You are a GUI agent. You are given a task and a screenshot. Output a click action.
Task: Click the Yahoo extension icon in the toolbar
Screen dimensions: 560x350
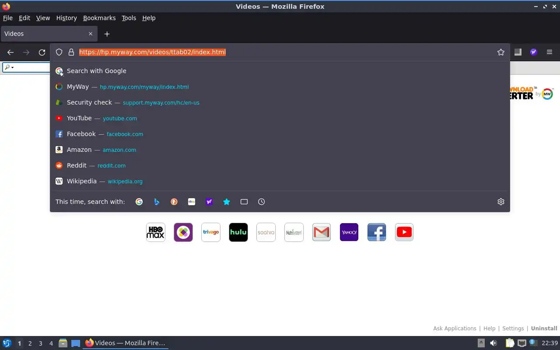[x=534, y=52]
